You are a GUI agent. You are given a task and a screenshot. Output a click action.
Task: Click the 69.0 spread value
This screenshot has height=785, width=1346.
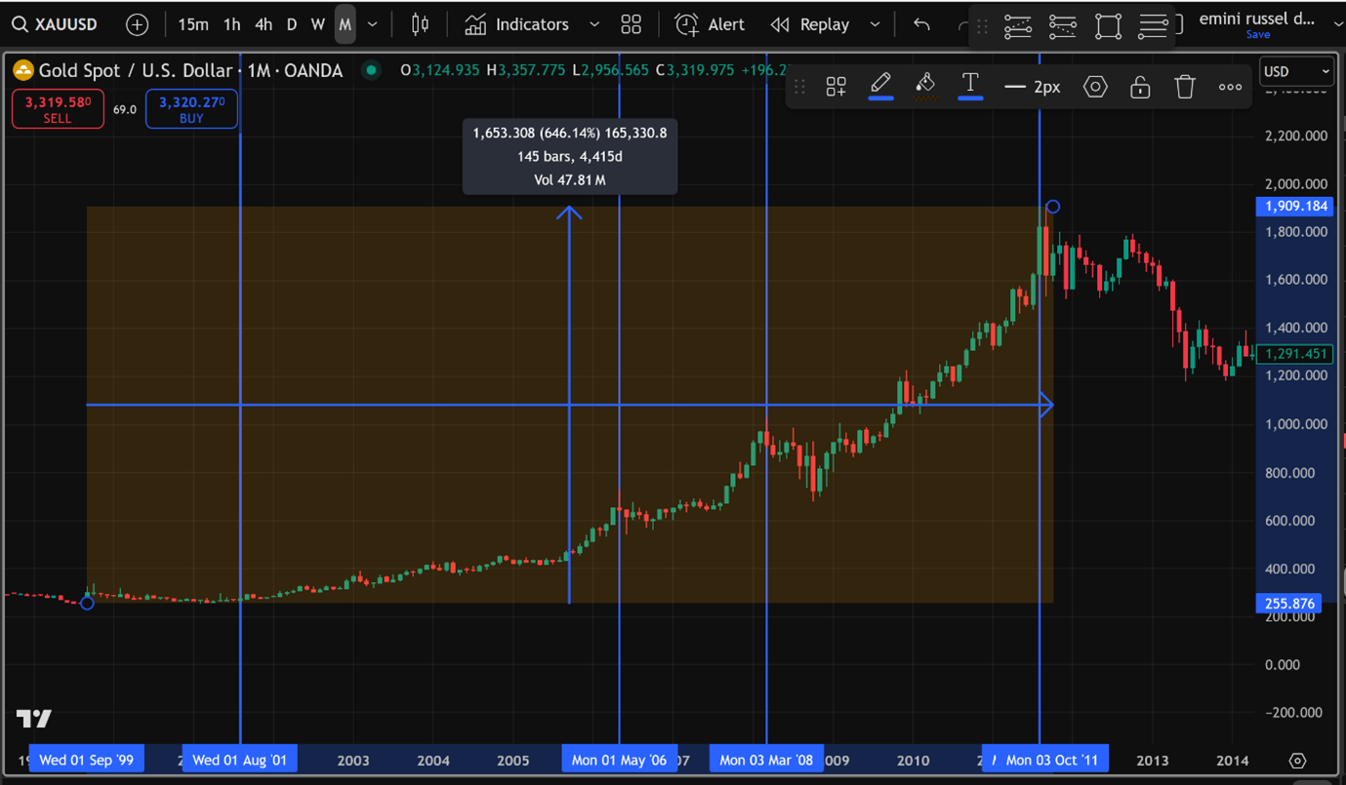coord(125,109)
